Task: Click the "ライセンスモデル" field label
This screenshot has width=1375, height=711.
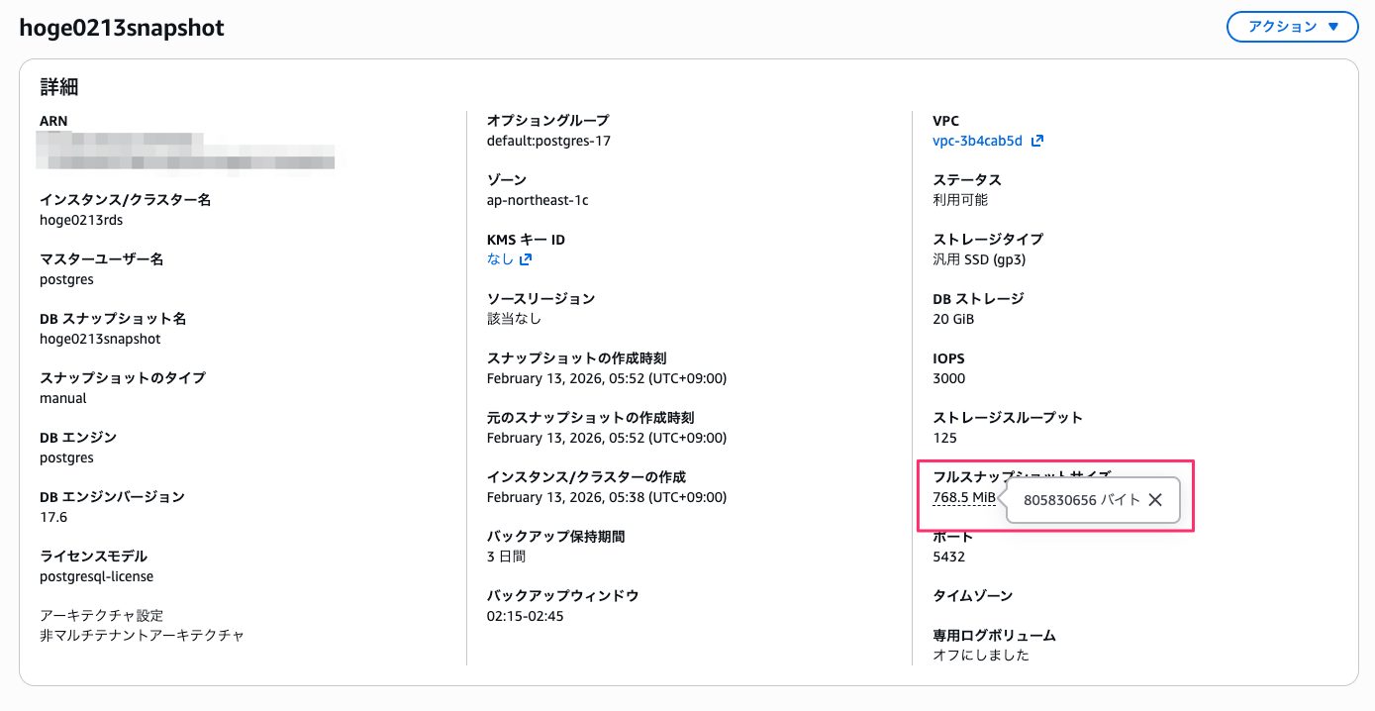Action: pyautogui.click(x=93, y=557)
